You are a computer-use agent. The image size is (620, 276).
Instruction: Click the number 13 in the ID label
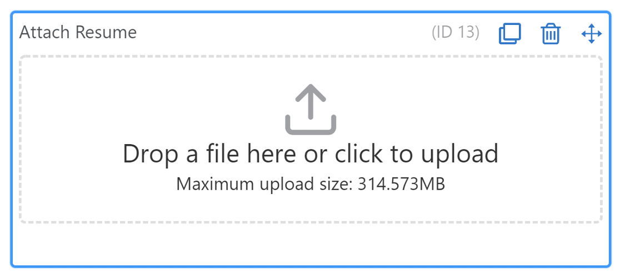pos(466,32)
